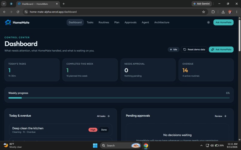241x150 pixels.
Task: Close the Dashboard — HomeMate tab
Action: (57, 4)
